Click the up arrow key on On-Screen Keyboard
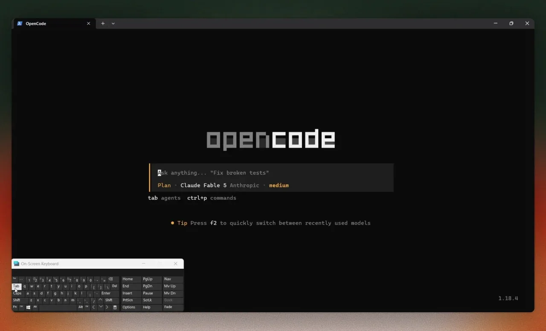Screen dimensions: 546x331 click(x=101, y=300)
